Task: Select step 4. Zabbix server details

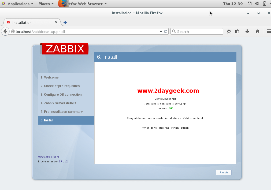Action: coord(66,103)
